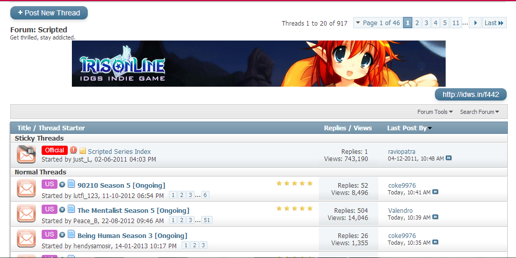The height and width of the screenshot is (258, 516).
Task: Go to last post by raviopatra icon
Action: pyautogui.click(x=449, y=158)
